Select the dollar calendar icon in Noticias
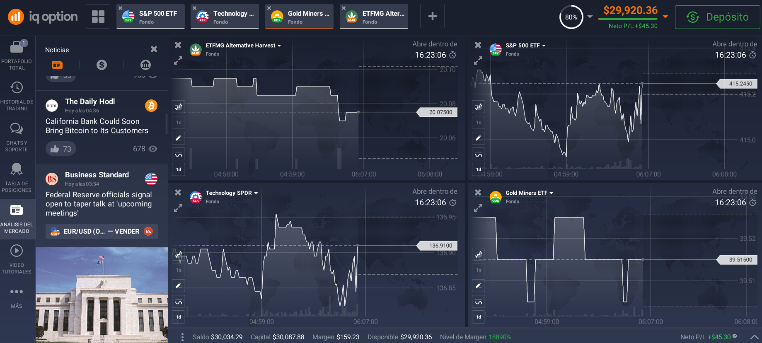 (102, 65)
